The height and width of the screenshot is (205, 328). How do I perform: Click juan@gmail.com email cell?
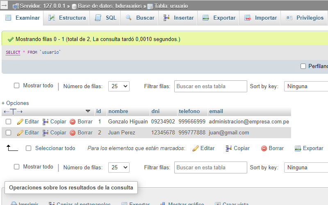(x=229, y=132)
